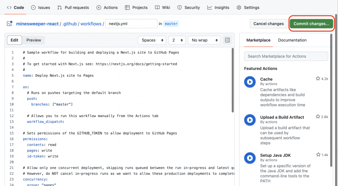Click the 'Featured Actions' heading
This screenshot has width=338, height=186.
[261, 69]
